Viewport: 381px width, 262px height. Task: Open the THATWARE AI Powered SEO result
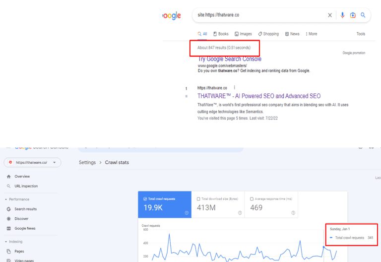click(x=259, y=96)
